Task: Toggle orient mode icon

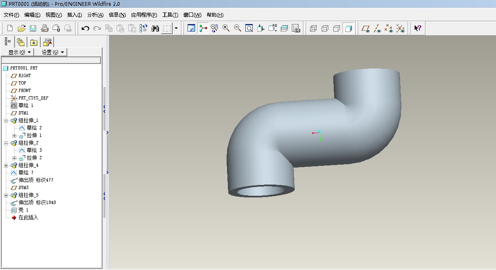Action: point(215,28)
